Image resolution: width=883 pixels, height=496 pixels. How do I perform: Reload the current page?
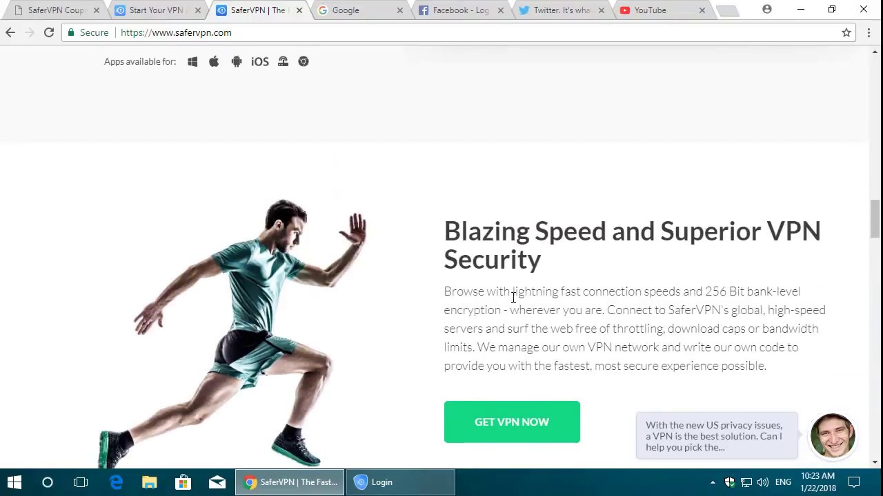pos(49,32)
